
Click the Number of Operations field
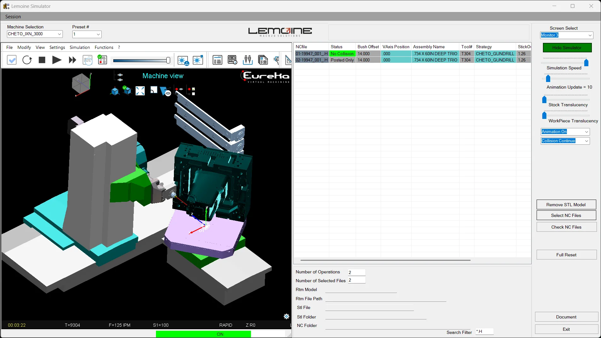click(357, 272)
